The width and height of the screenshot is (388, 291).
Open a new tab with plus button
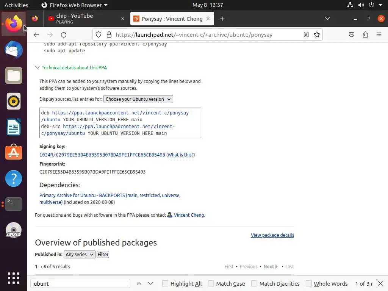tap(222, 19)
